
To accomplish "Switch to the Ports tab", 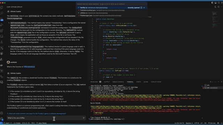I will 138,82.
